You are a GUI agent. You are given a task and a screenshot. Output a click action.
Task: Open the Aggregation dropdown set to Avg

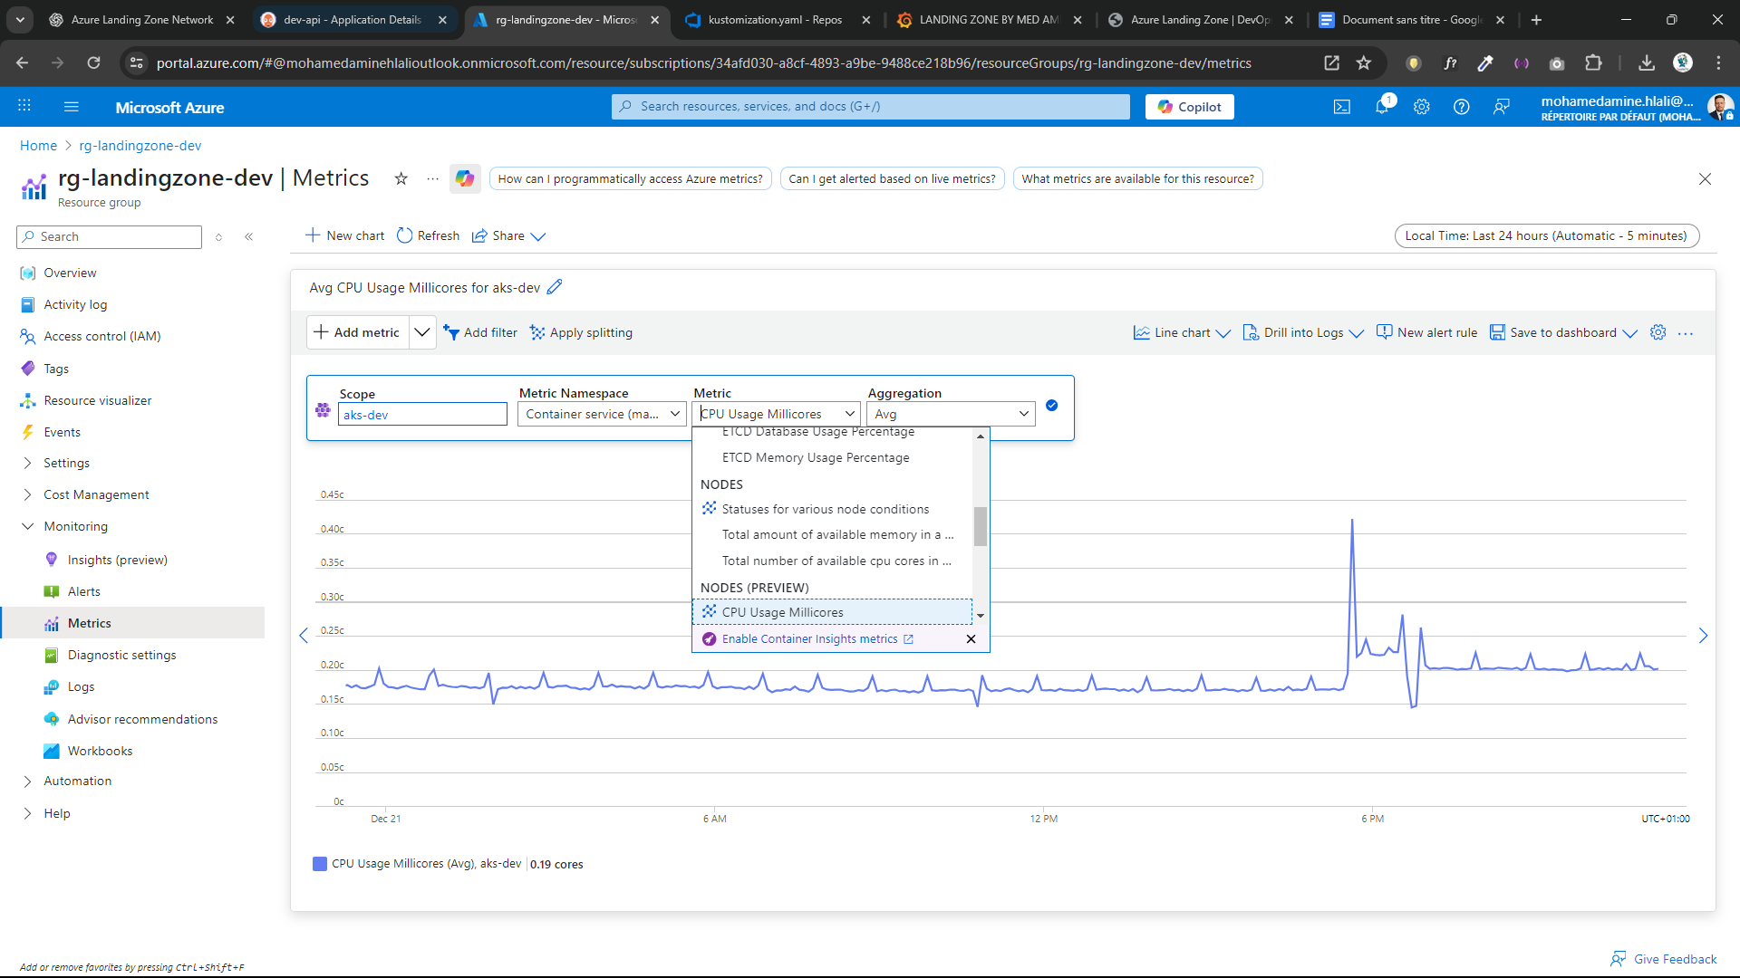(950, 413)
